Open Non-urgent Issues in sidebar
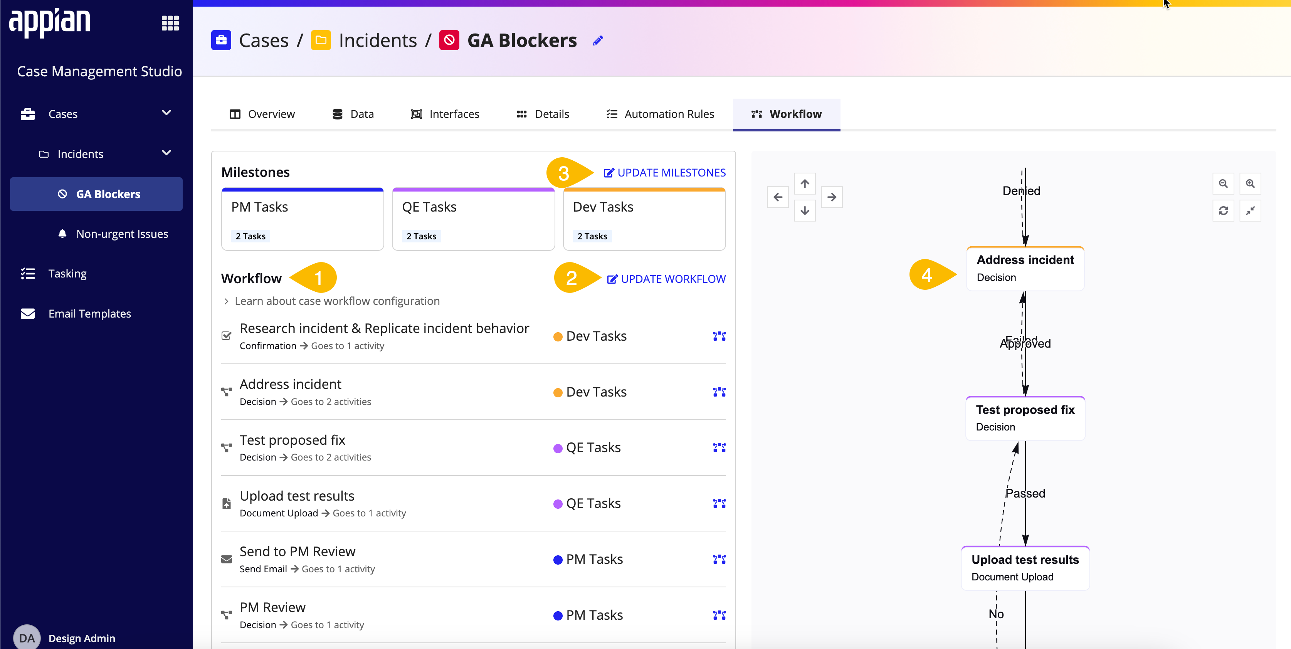Image resolution: width=1291 pixels, height=649 pixels. pos(122,234)
